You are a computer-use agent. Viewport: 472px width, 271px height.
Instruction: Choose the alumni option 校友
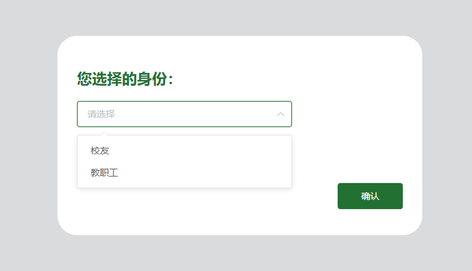pyautogui.click(x=100, y=150)
